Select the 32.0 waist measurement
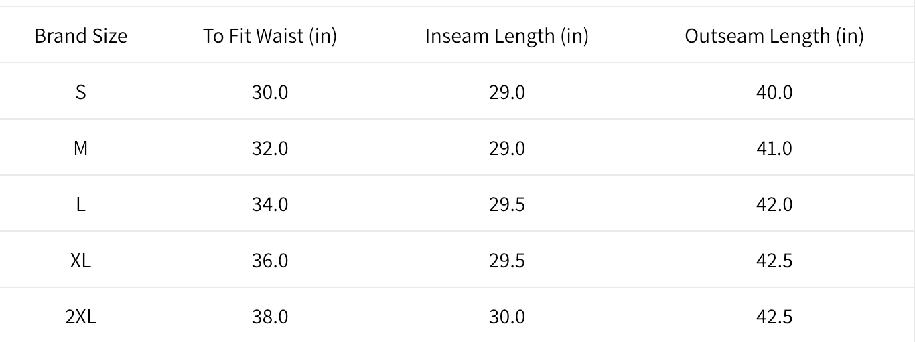915x342 pixels. (x=270, y=148)
